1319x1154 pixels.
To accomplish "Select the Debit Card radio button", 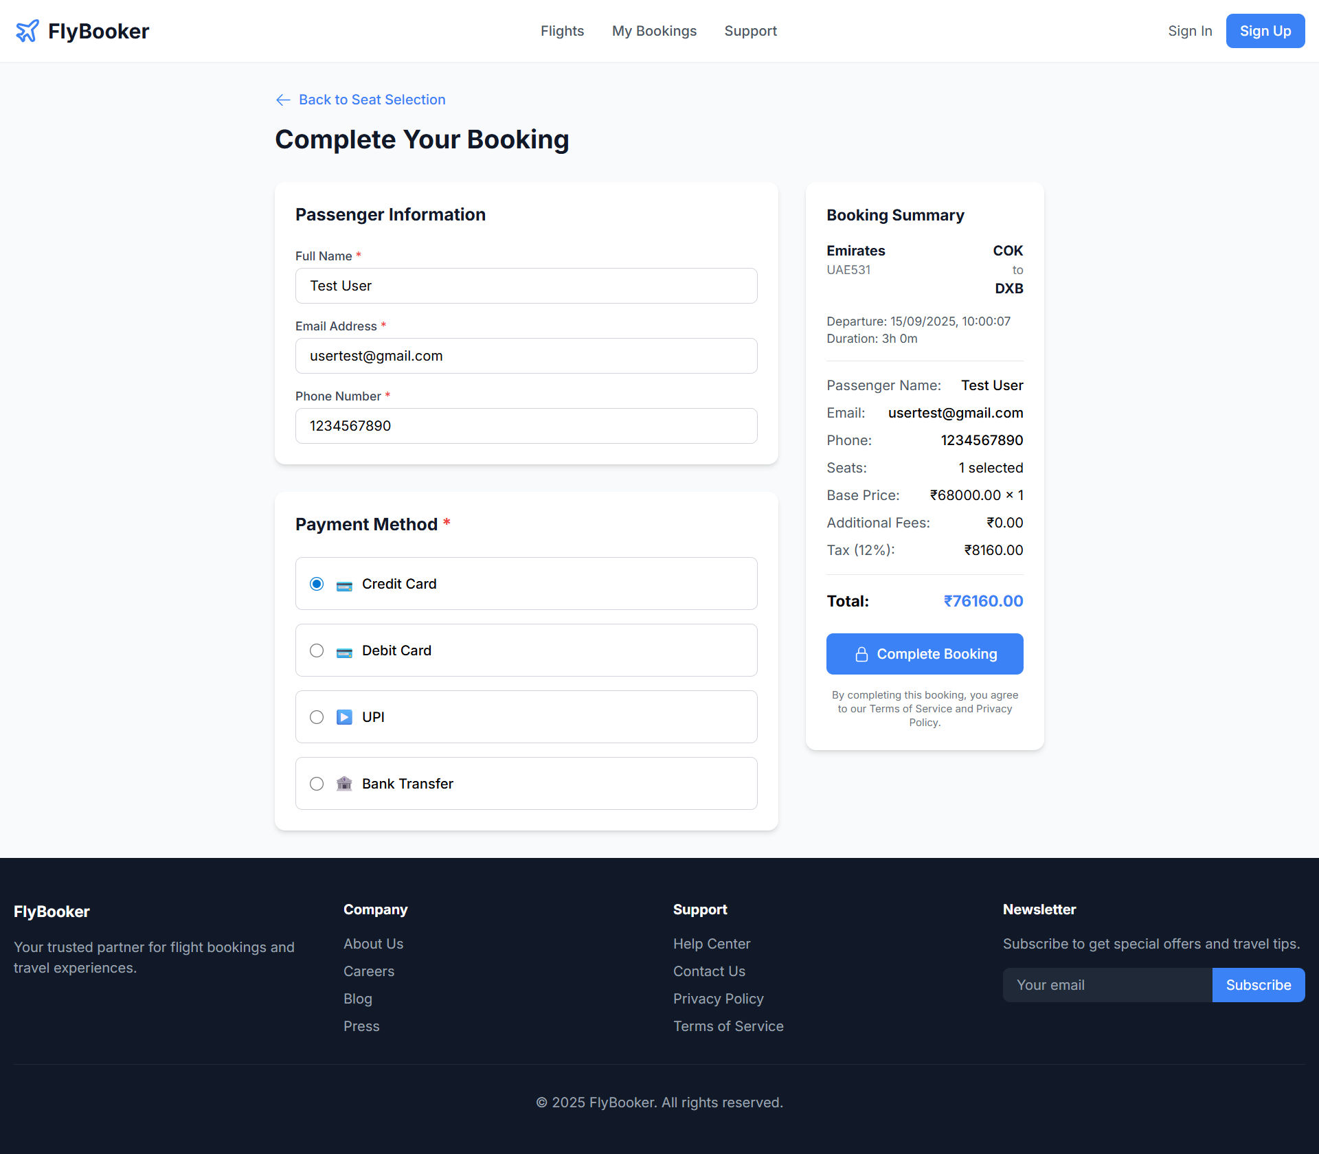I will pos(317,650).
